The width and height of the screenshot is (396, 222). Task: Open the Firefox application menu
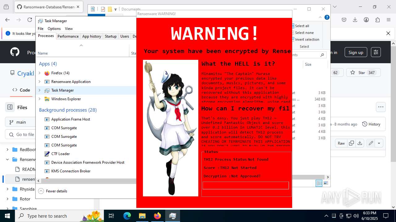click(389, 20)
